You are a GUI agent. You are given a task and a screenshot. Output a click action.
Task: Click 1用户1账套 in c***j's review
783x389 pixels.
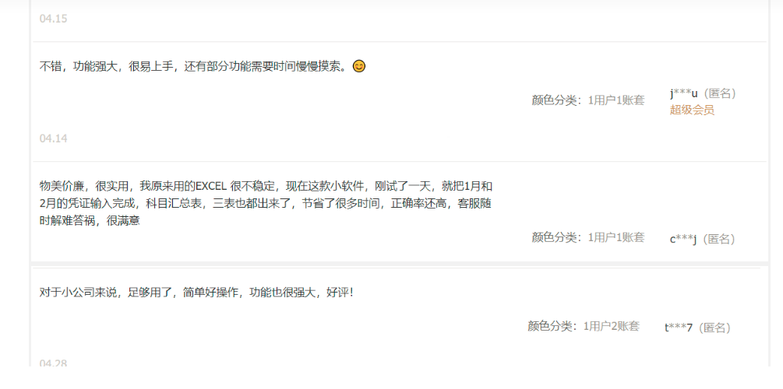[x=616, y=237]
